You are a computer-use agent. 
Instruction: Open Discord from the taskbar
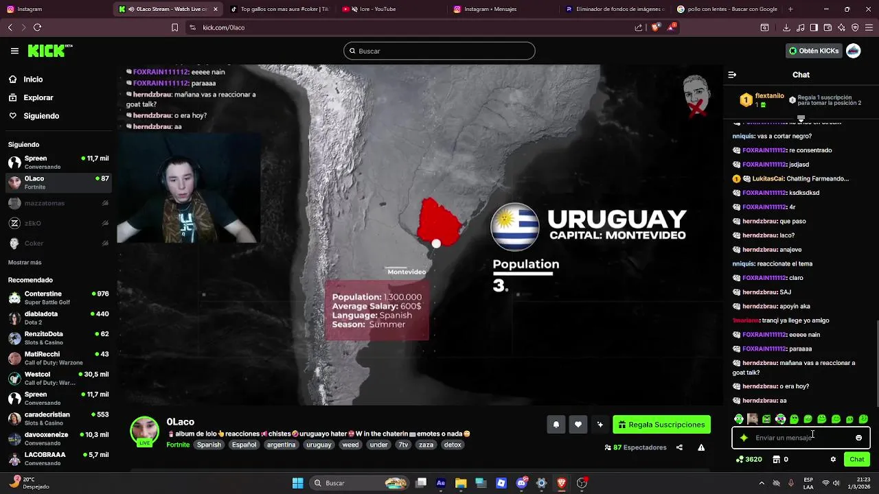521,483
